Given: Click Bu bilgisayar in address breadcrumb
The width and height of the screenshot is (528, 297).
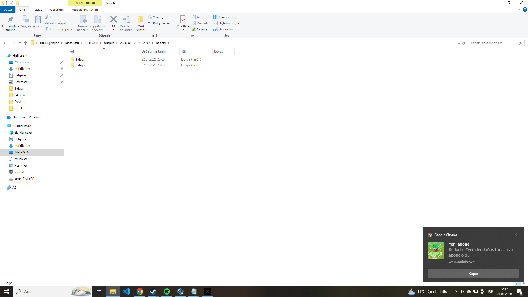Looking at the screenshot, I should coord(49,43).
